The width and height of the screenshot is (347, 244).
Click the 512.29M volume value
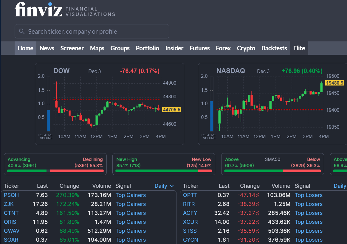(x=99, y=231)
